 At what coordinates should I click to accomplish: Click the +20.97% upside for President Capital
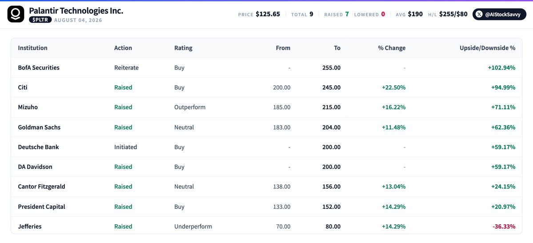click(503, 206)
